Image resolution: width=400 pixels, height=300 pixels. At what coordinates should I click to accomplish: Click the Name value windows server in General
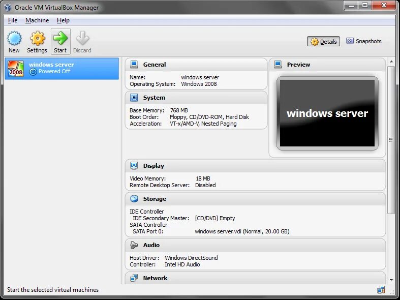200,77
